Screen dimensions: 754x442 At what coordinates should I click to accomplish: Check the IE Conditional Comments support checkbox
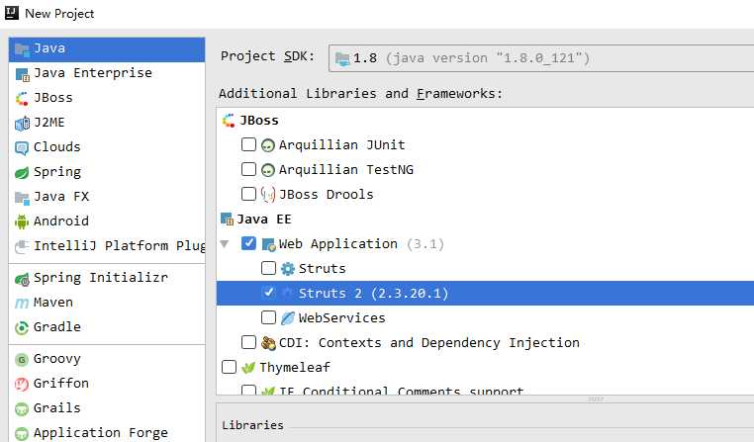pyautogui.click(x=248, y=390)
